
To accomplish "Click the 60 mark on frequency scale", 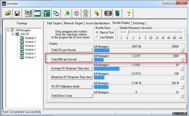I will click(175, 38).
